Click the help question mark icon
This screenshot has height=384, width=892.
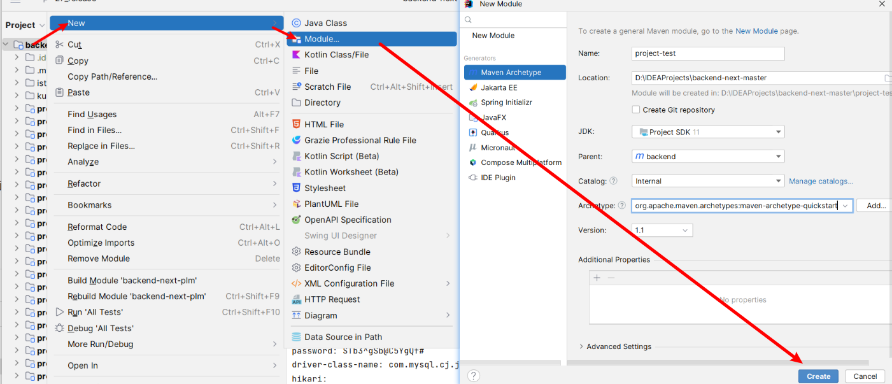click(474, 376)
